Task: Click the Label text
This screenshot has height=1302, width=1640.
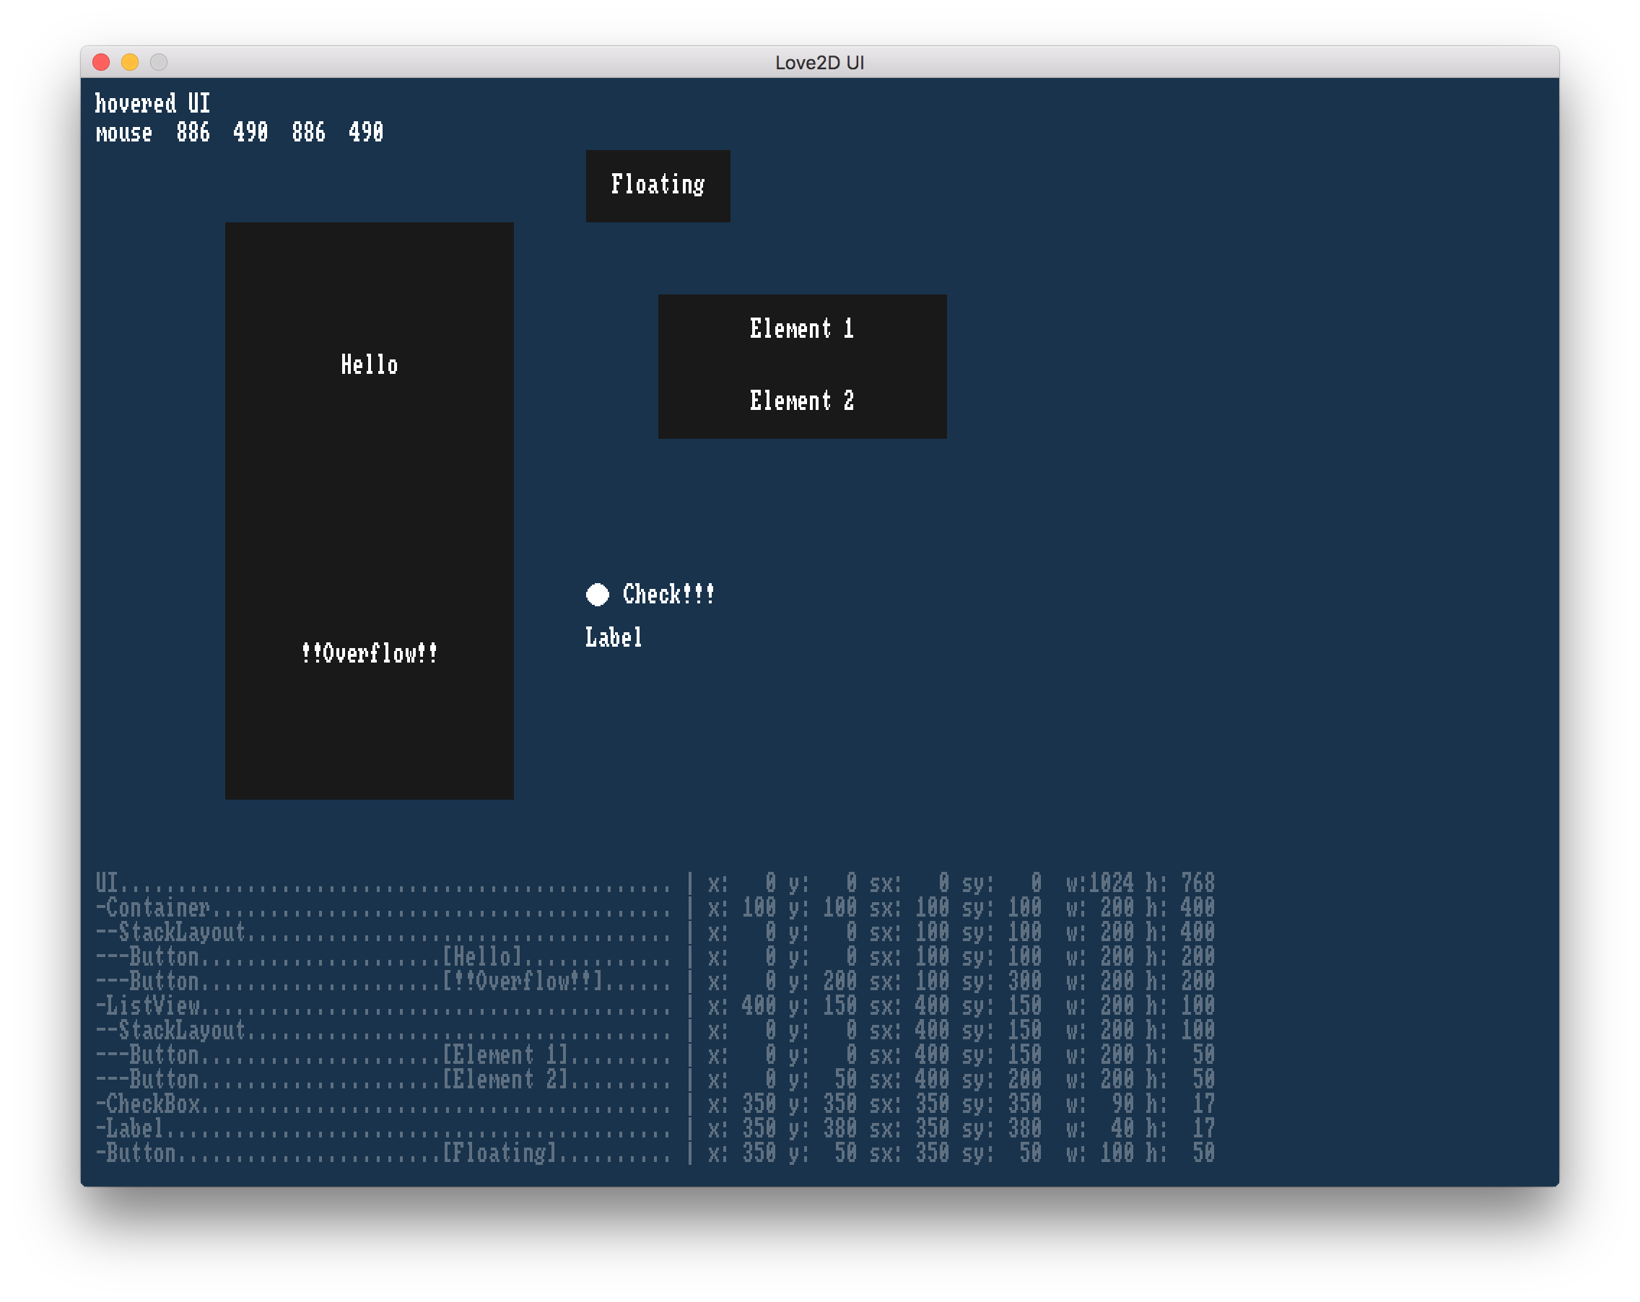Action: 613,637
